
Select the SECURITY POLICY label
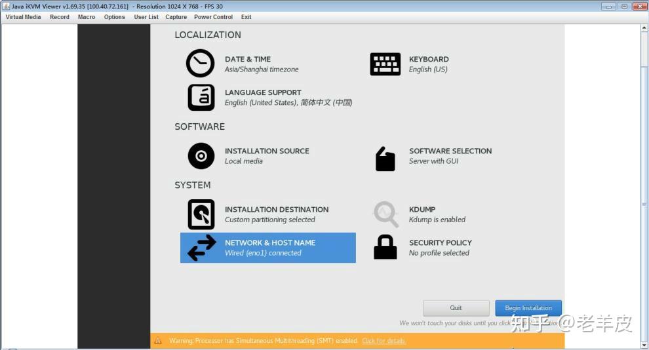441,243
